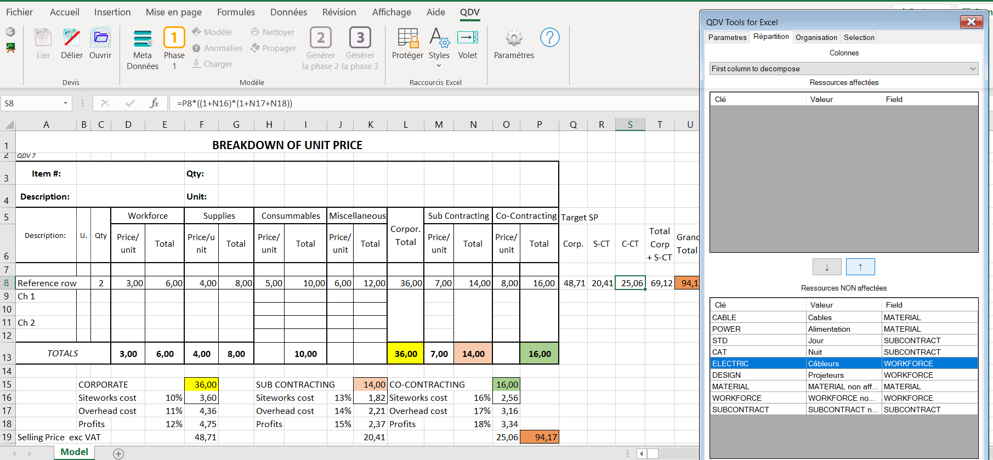Open Parametres tab in QDV Tools
Image resolution: width=993 pixels, height=460 pixels.
click(x=727, y=37)
